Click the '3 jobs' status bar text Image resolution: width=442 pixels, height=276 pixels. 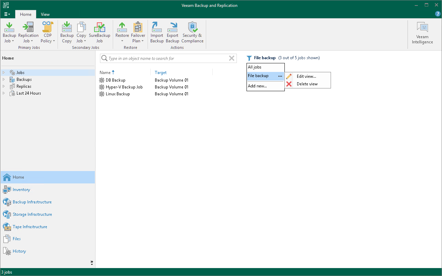coord(7,272)
